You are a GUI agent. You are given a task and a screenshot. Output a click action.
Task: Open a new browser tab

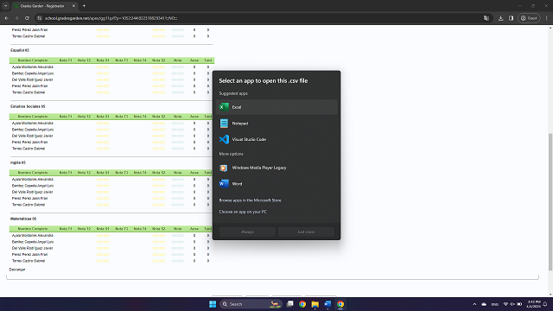click(84, 6)
